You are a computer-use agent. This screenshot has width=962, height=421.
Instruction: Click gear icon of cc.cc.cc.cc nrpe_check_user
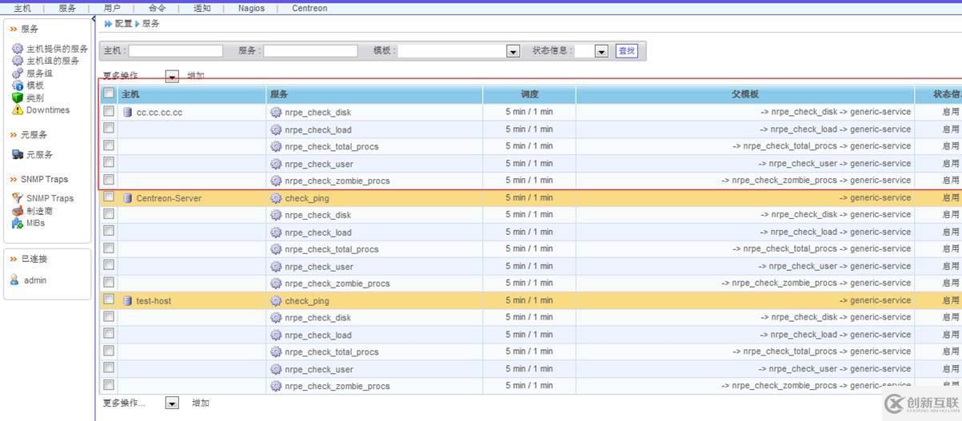tap(276, 164)
